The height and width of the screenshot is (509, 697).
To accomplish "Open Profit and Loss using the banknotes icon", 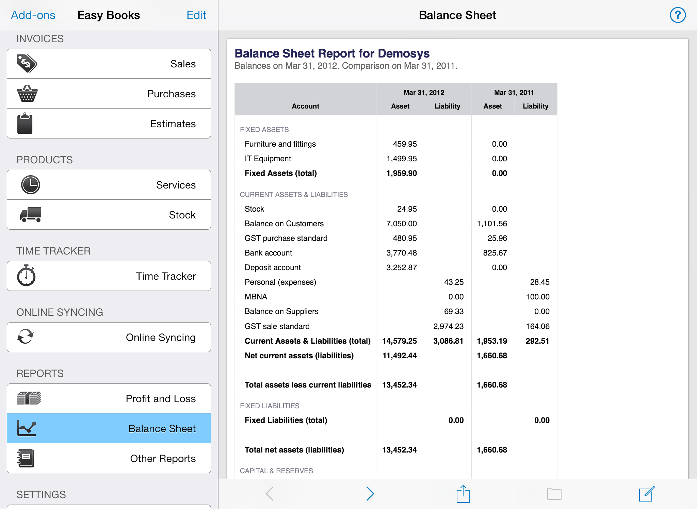I will (29, 398).
